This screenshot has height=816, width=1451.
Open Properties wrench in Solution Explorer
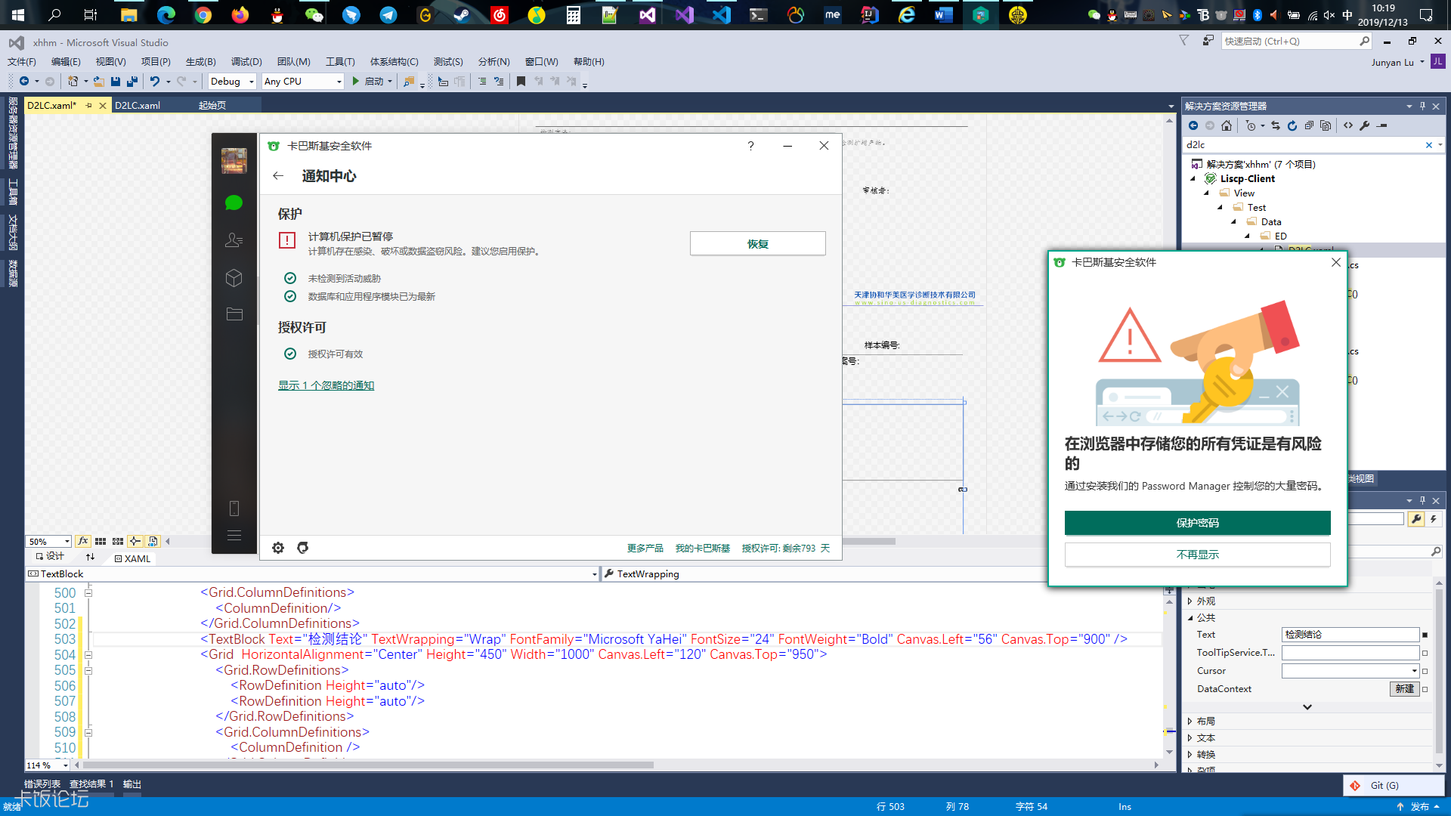tap(1365, 126)
